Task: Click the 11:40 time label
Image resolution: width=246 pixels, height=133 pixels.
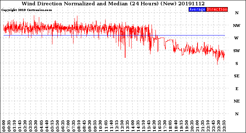Action: pyautogui.click(x=111, y=126)
